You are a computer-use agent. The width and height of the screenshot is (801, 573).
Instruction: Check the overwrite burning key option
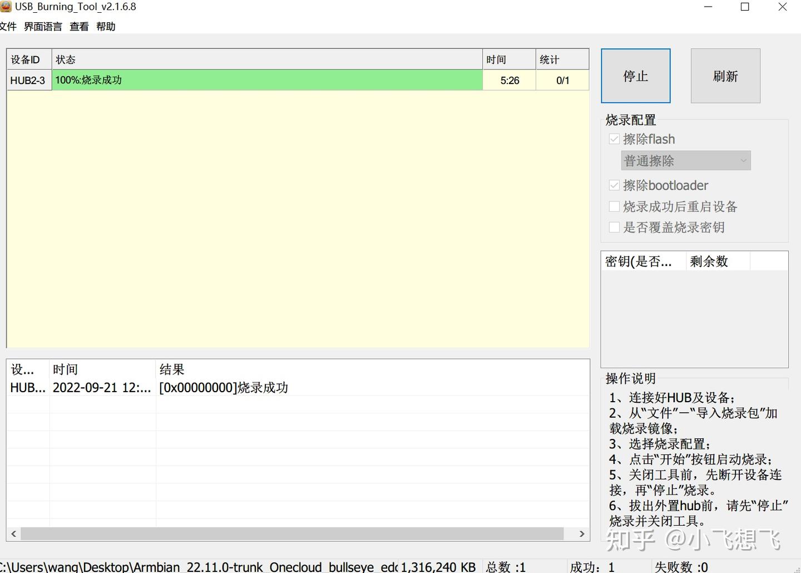[x=614, y=227]
